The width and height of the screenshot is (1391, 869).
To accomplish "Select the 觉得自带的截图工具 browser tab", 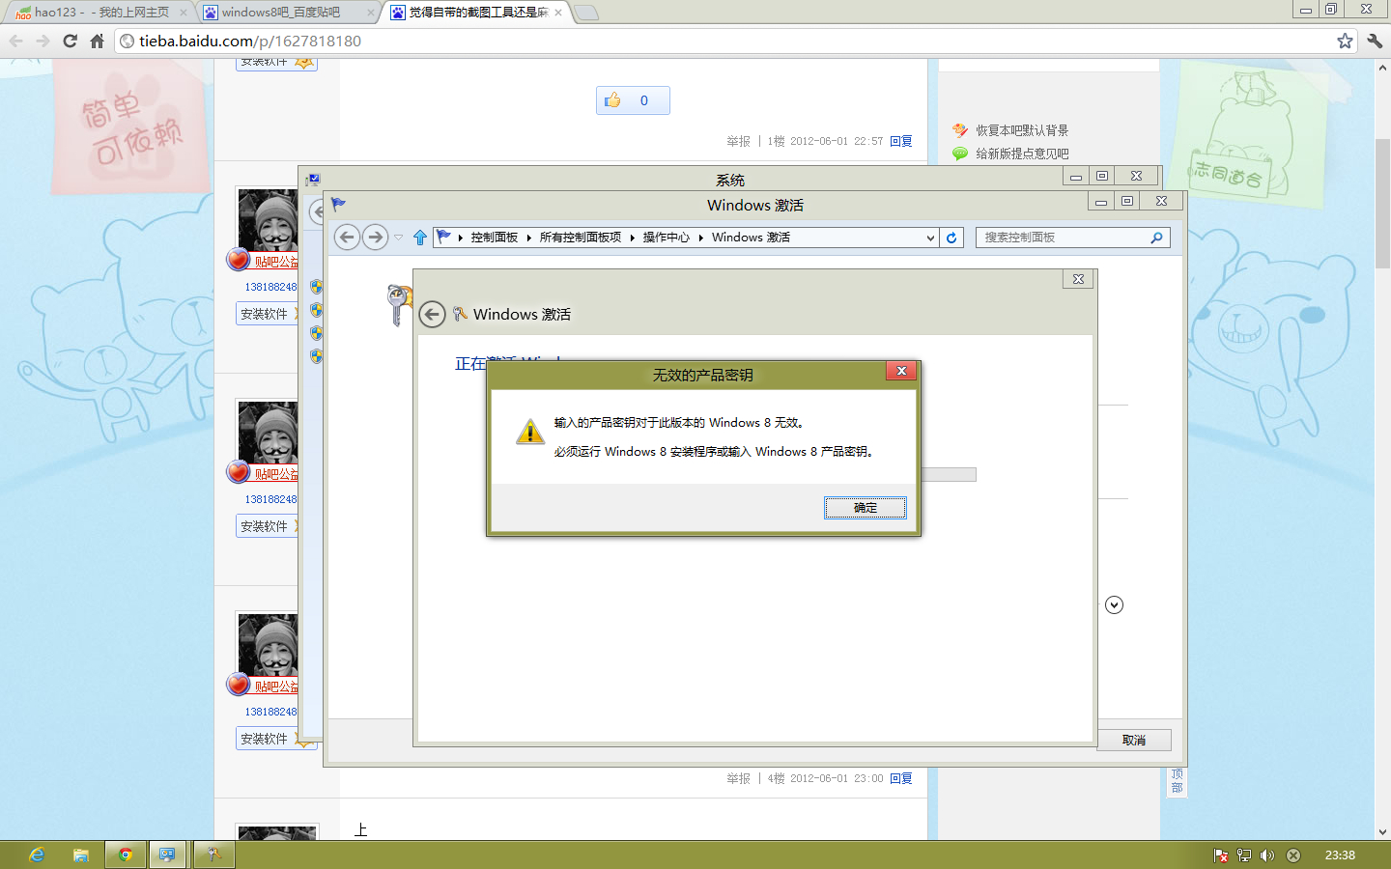I will click(475, 13).
